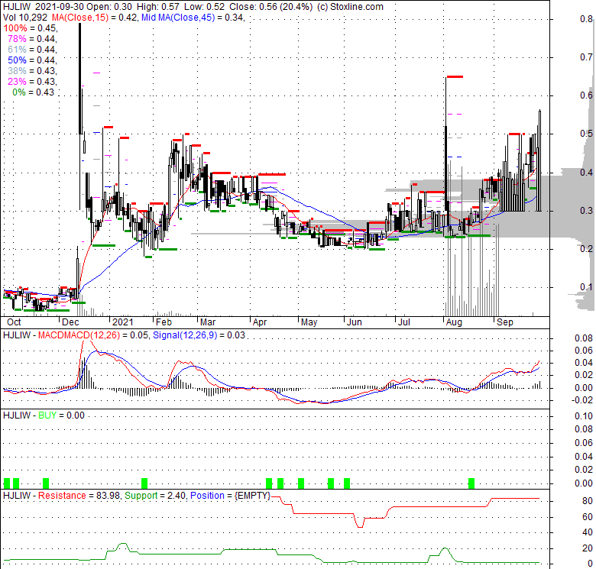Click the 0.1 price axis label

(x=586, y=286)
